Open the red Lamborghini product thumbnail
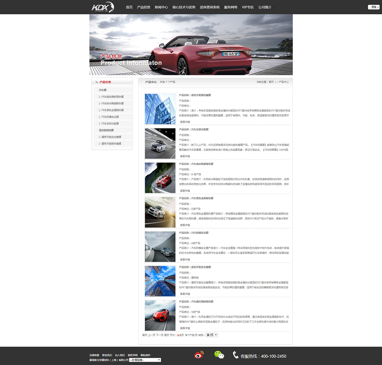Viewport: 382px width, 365px height. [160, 315]
